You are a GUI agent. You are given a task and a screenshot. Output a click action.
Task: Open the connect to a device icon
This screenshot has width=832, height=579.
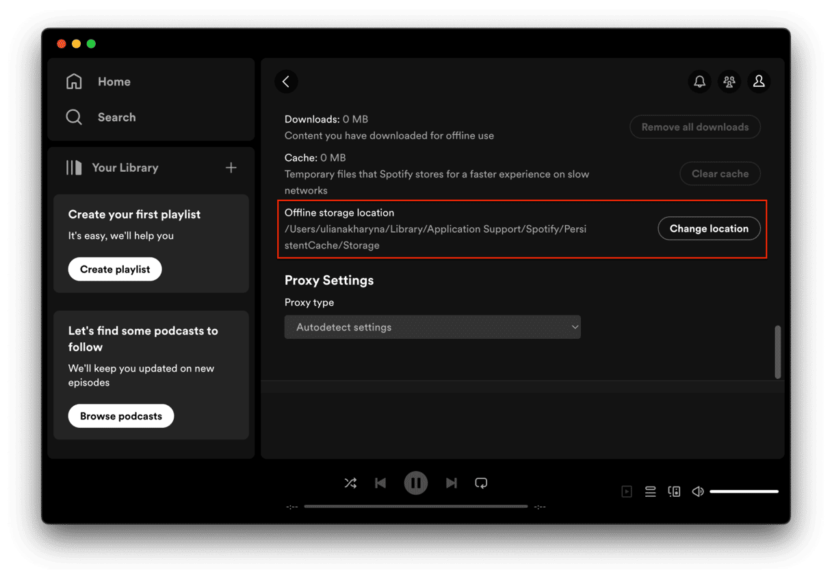(674, 491)
